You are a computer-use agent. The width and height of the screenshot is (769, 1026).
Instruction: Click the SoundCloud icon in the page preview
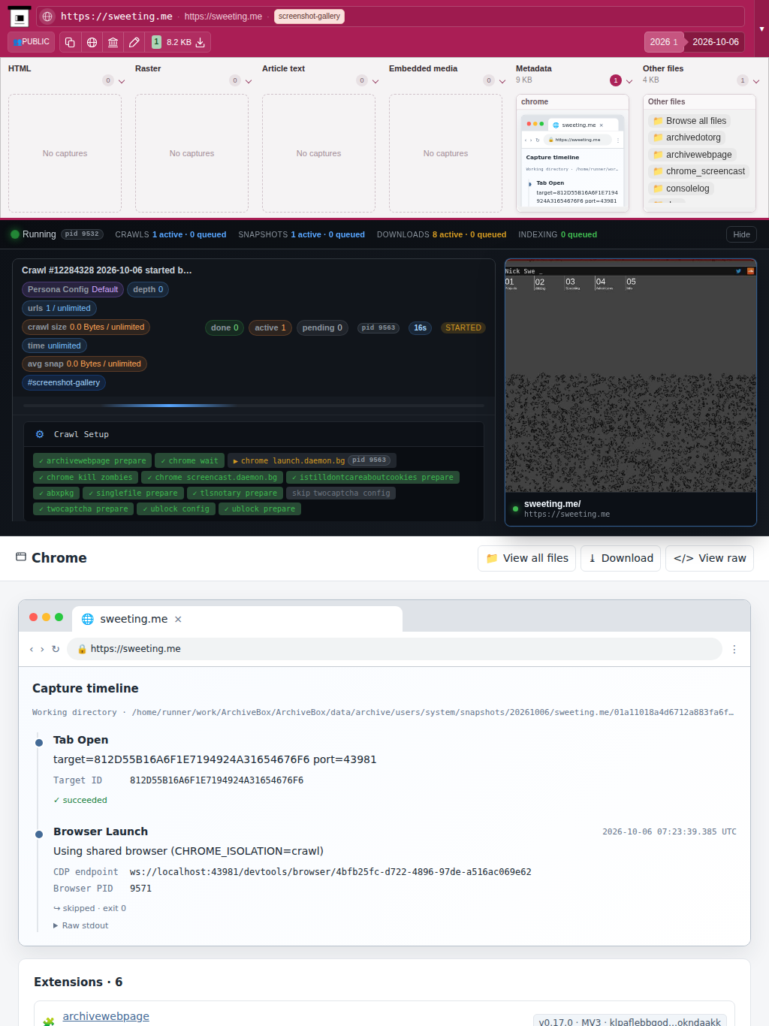750,271
